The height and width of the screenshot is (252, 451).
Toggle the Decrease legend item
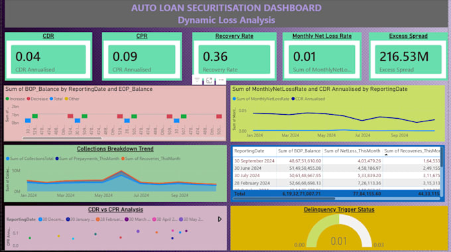pyautogui.click(x=37, y=99)
